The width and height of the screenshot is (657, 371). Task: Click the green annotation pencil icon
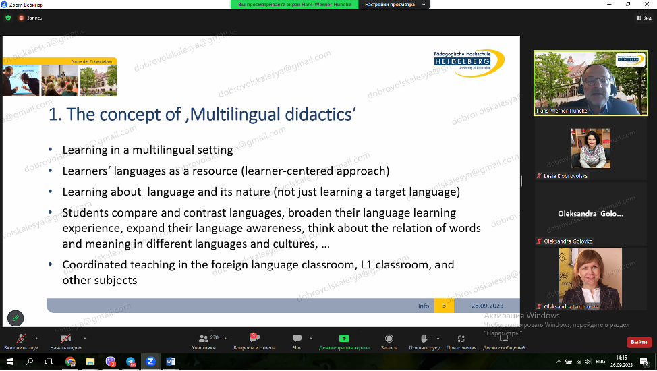(15, 318)
